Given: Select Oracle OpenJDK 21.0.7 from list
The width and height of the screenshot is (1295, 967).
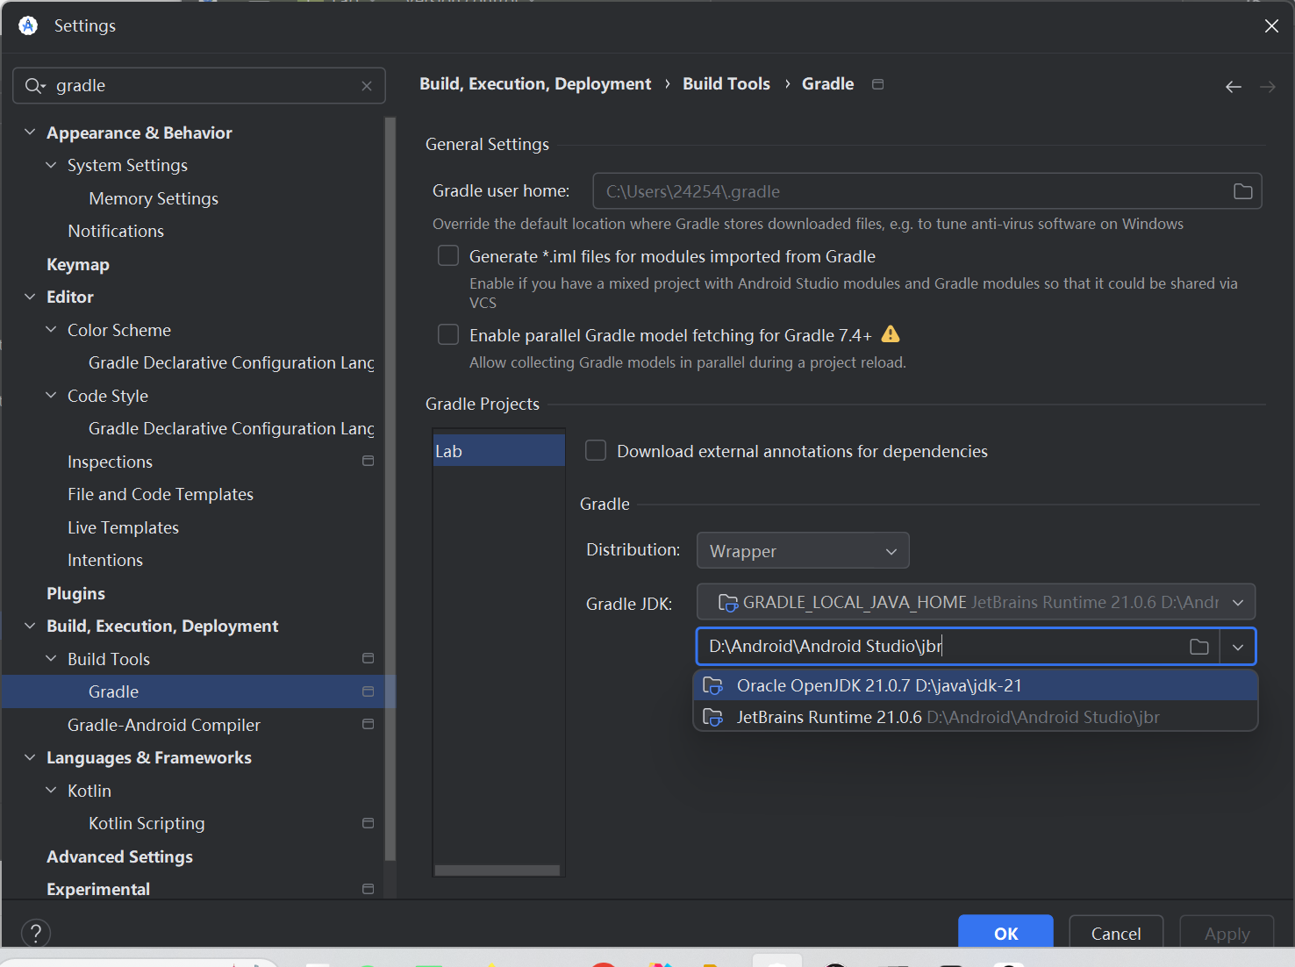Looking at the screenshot, I should point(879,685).
